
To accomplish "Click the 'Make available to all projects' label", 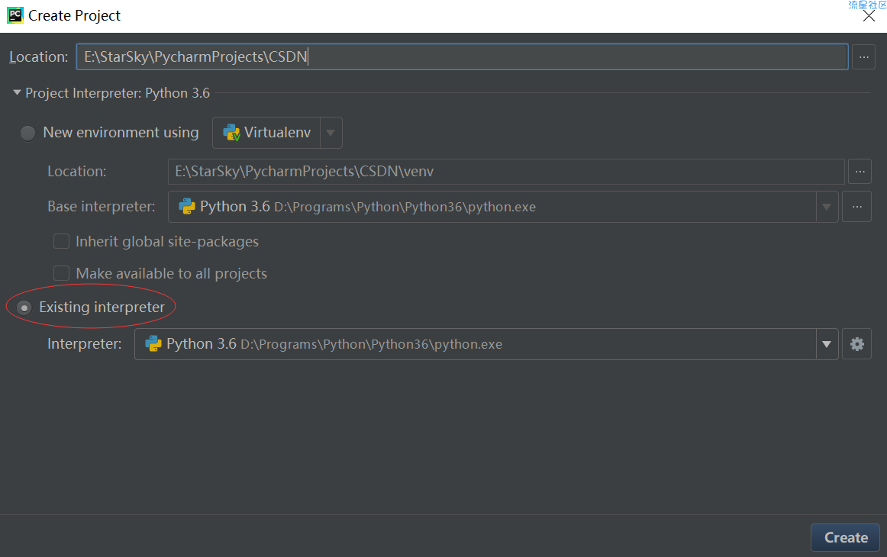I will pos(172,274).
